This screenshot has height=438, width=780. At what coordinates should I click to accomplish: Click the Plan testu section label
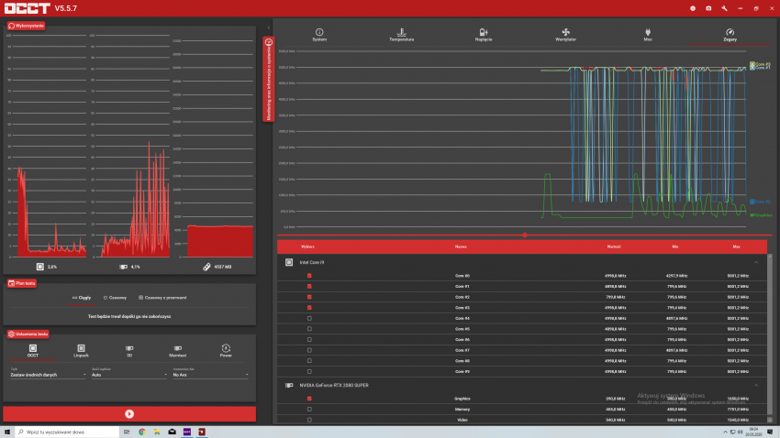coord(22,283)
